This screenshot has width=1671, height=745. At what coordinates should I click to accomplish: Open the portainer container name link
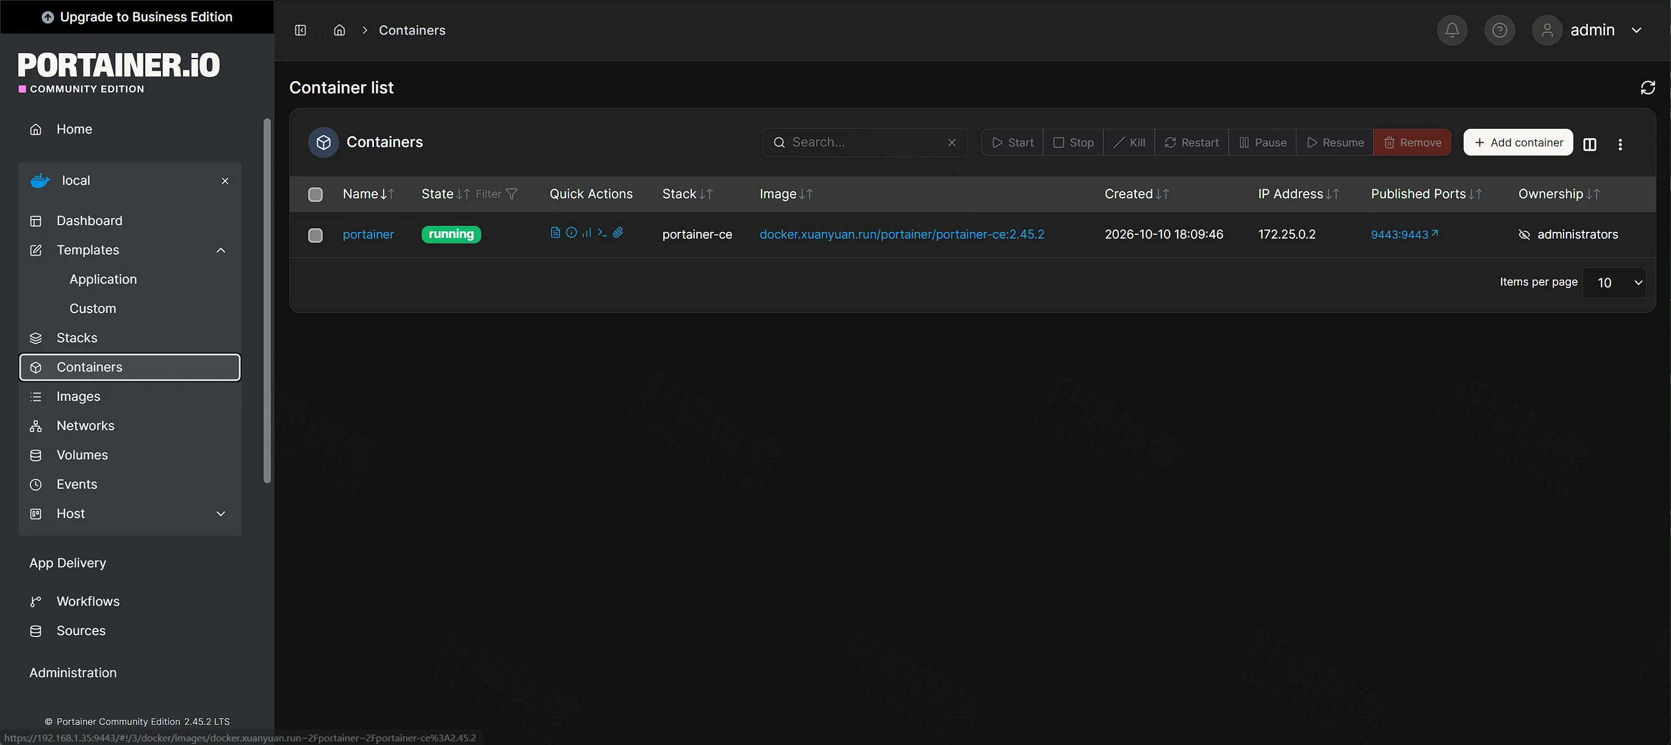pyautogui.click(x=368, y=234)
